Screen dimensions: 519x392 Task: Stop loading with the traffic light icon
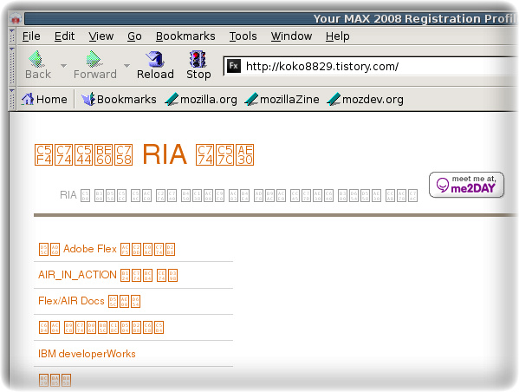[198, 59]
